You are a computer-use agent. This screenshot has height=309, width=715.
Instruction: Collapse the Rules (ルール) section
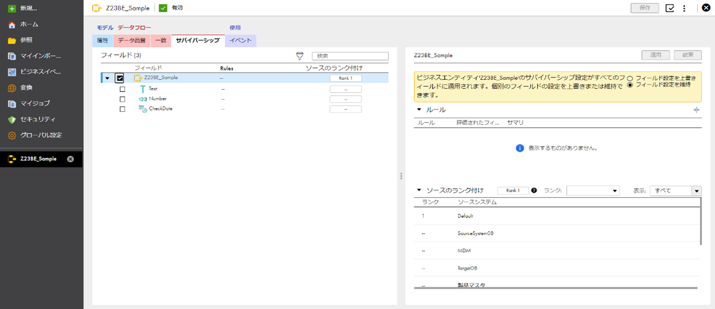[x=419, y=109]
